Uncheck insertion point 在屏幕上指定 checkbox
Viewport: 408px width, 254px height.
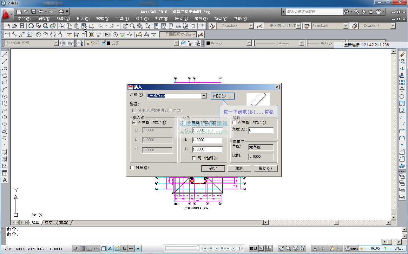pos(134,123)
